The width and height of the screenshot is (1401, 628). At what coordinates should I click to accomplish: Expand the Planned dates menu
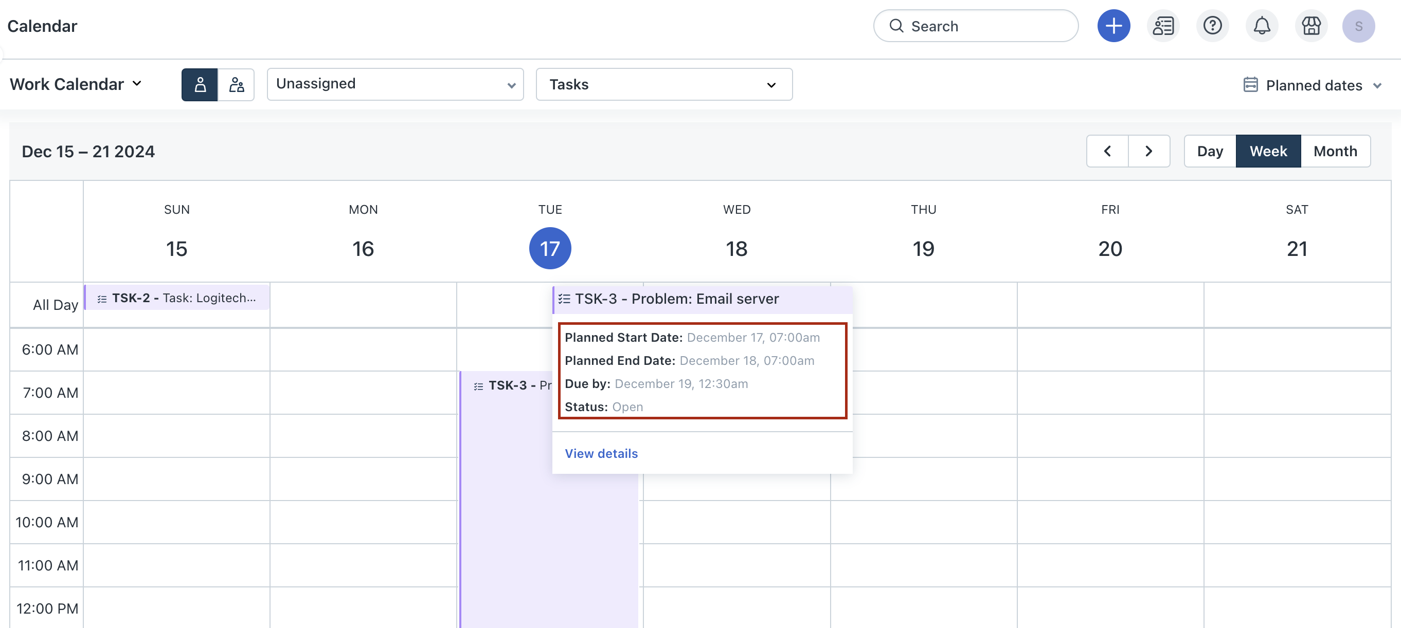click(x=1313, y=85)
